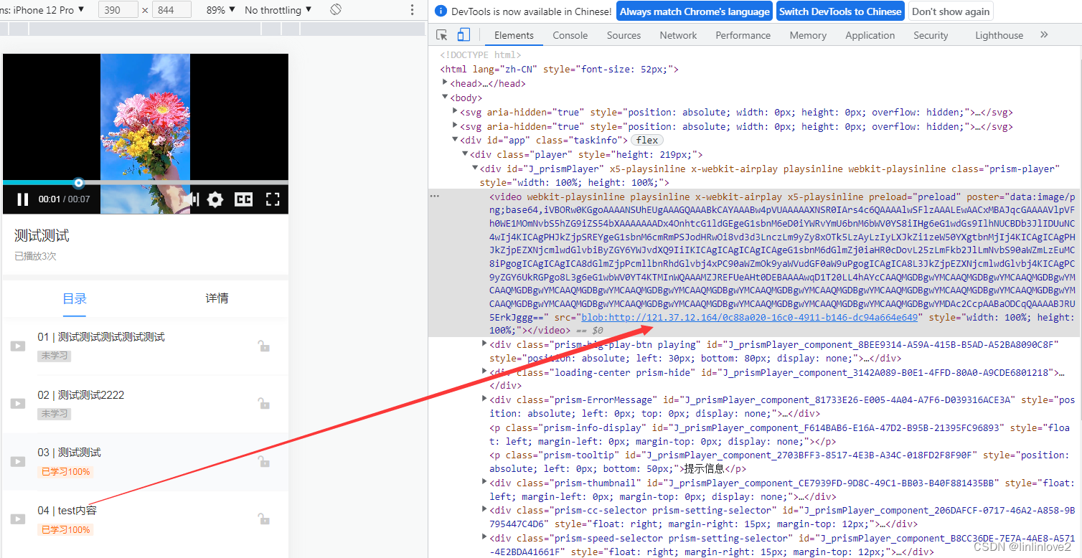The width and height of the screenshot is (1082, 558).
Task: Click the unplayed gray part of video progress bar
Action: coord(186,183)
